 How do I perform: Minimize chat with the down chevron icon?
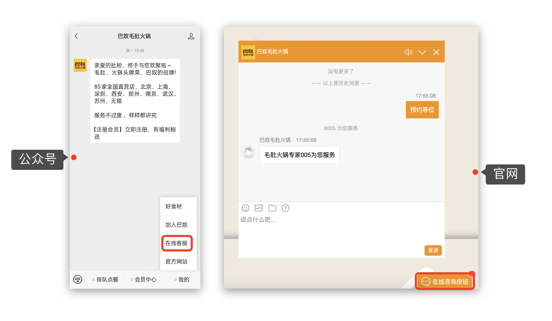pyautogui.click(x=422, y=52)
